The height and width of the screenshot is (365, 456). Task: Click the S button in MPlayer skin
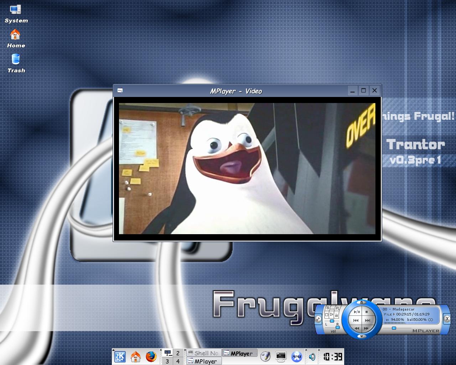click(328, 308)
